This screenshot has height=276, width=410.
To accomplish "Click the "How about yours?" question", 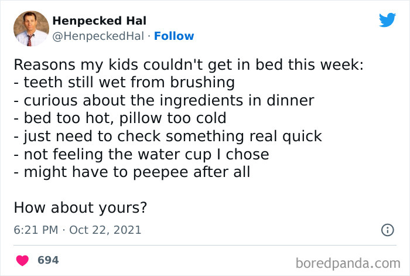I will pyautogui.click(x=80, y=207).
